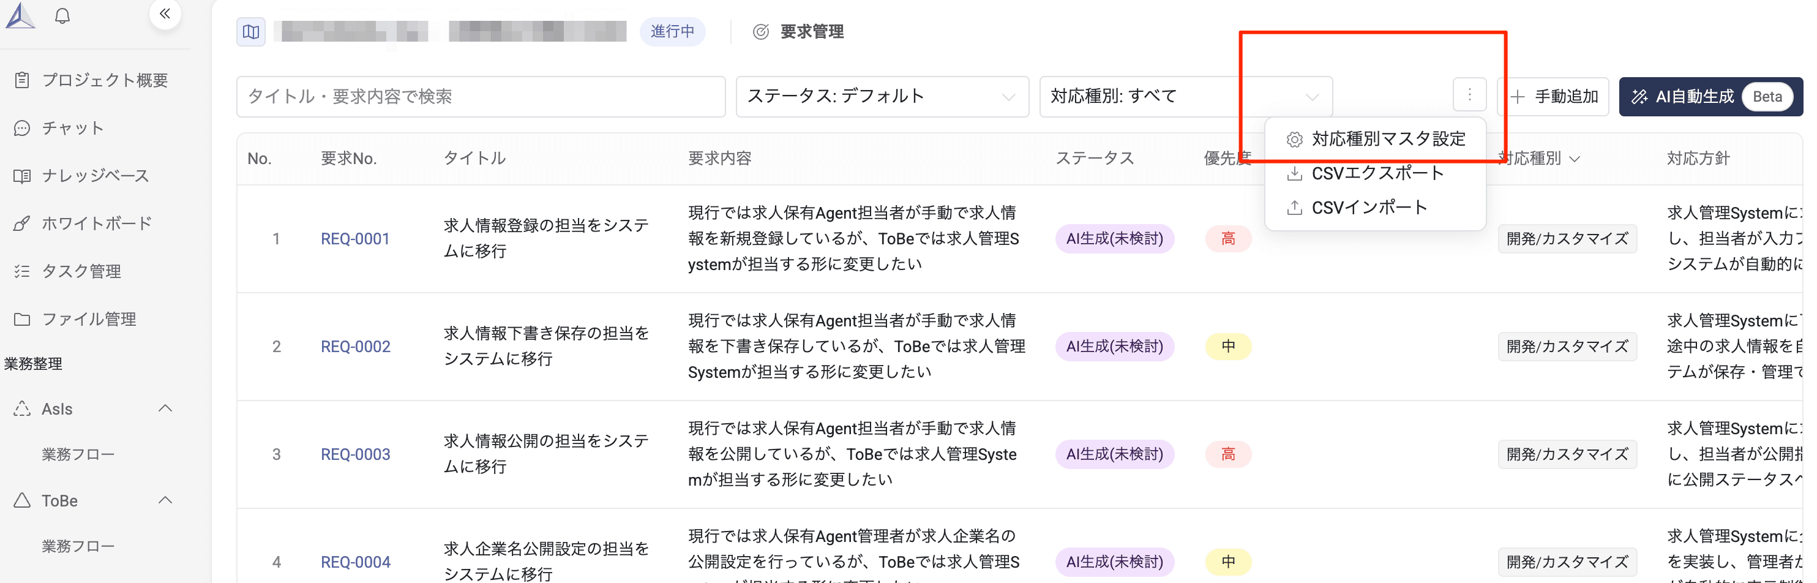Open the REQ-0002 link
This screenshot has height=583, width=1817.
tap(355, 347)
